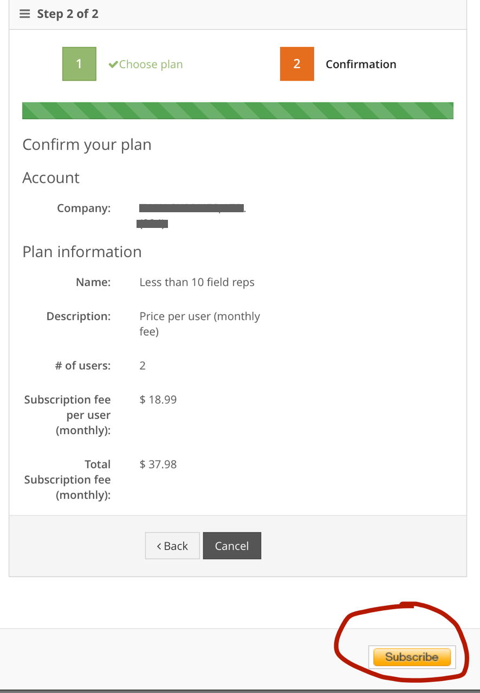
Task: Click the $ 18.99 per-user fee value
Action: (158, 400)
